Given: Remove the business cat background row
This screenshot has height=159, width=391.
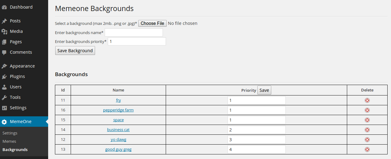Looking at the screenshot, I should pos(367,130).
